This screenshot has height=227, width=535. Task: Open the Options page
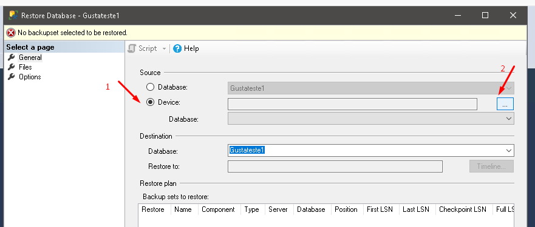pyautogui.click(x=30, y=76)
